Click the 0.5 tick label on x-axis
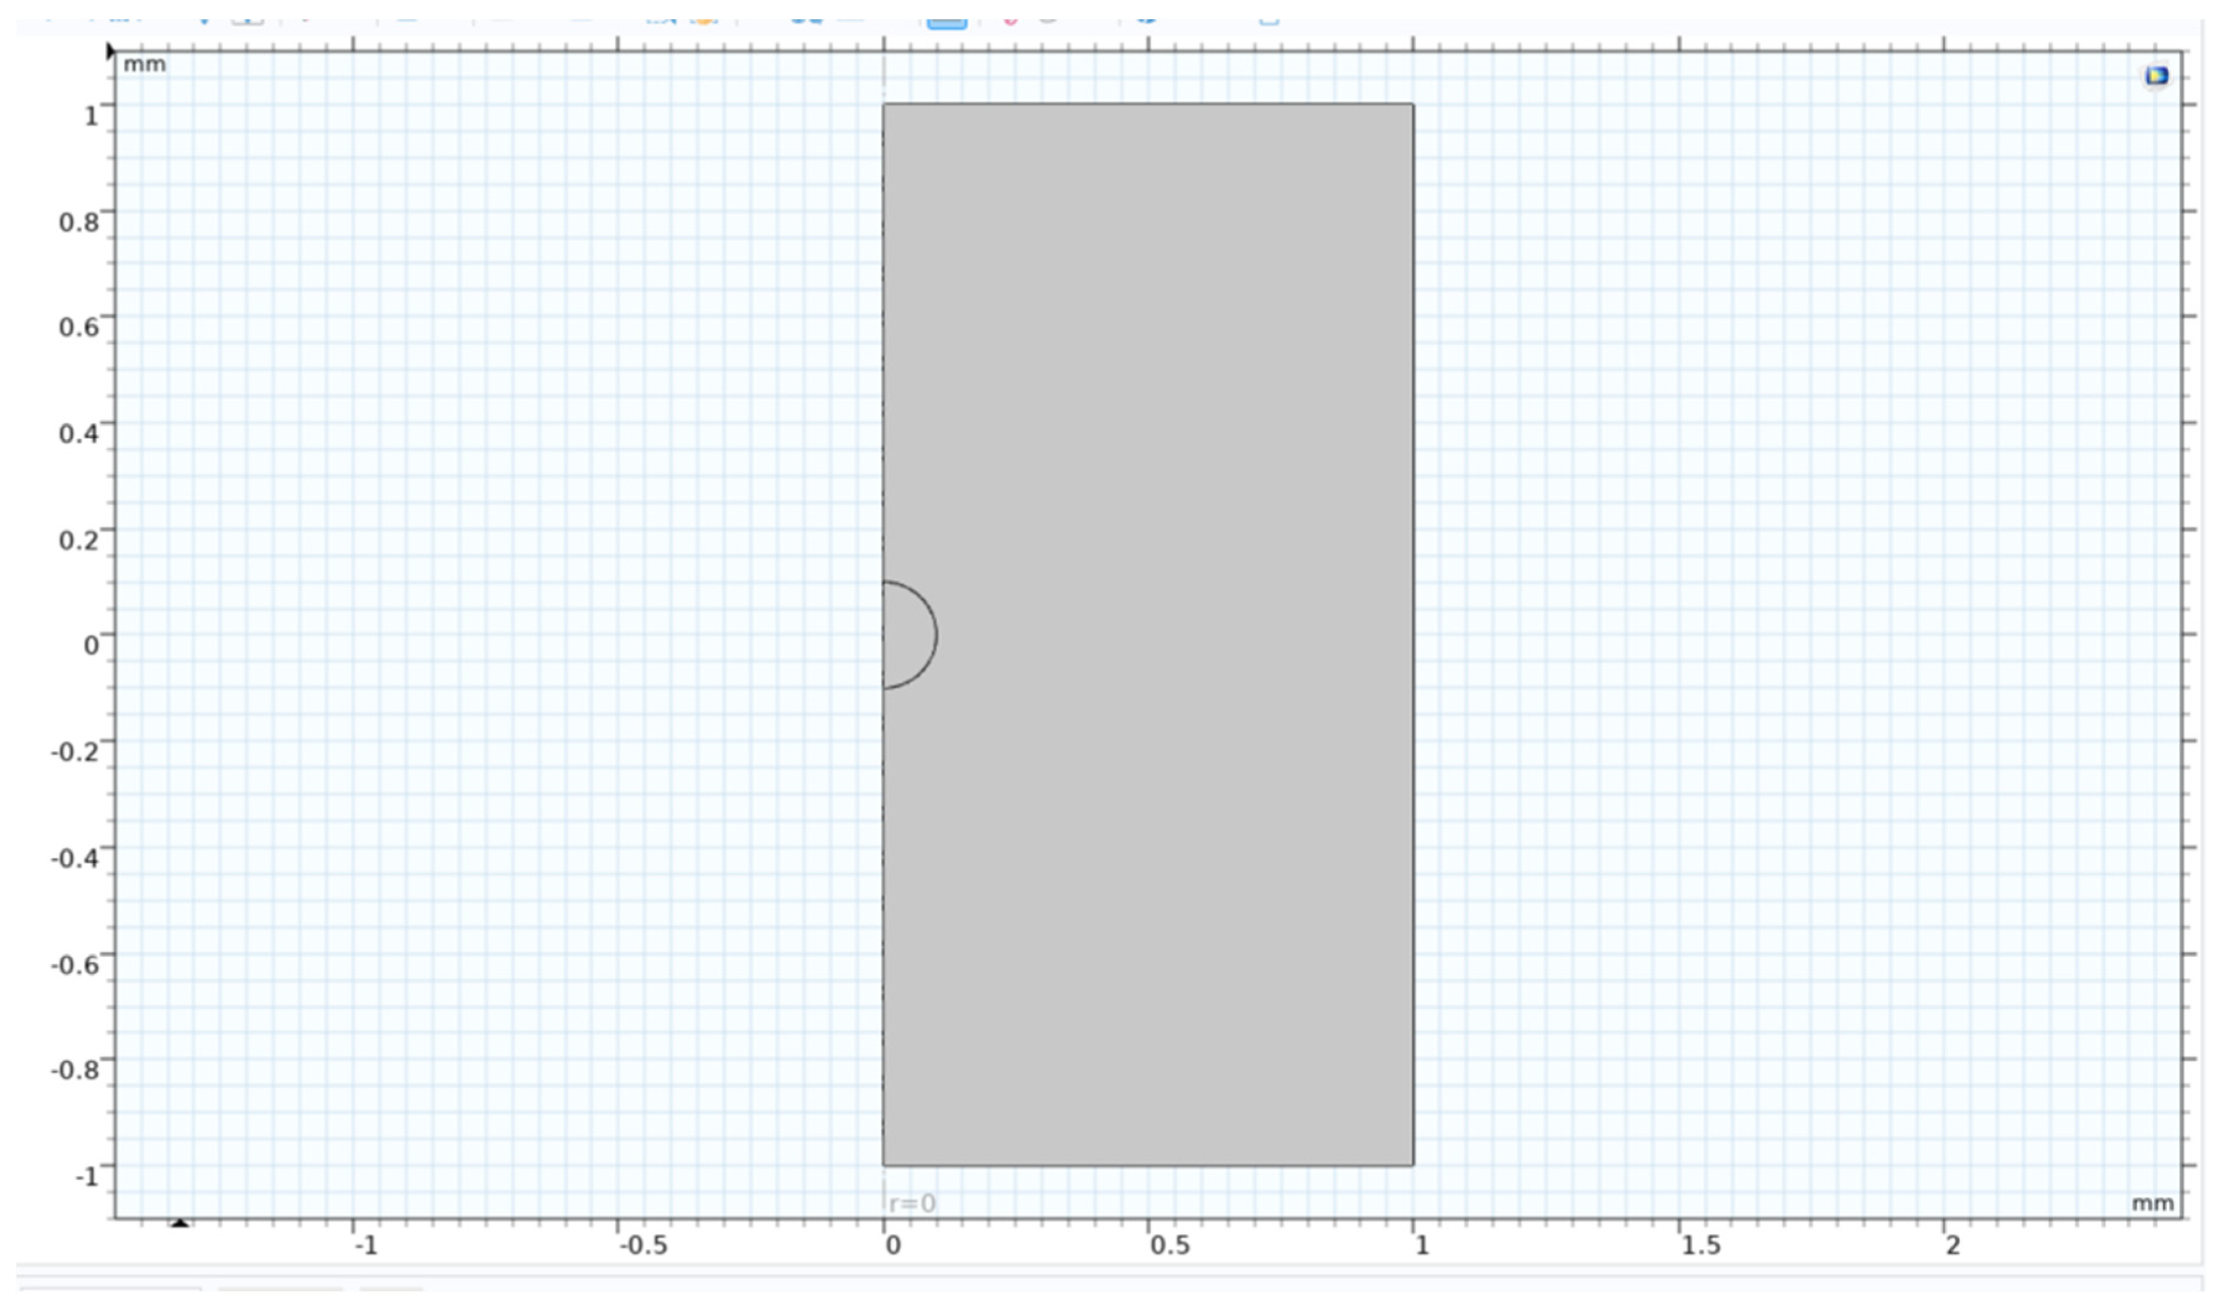The width and height of the screenshot is (2218, 1307). 1170,1245
